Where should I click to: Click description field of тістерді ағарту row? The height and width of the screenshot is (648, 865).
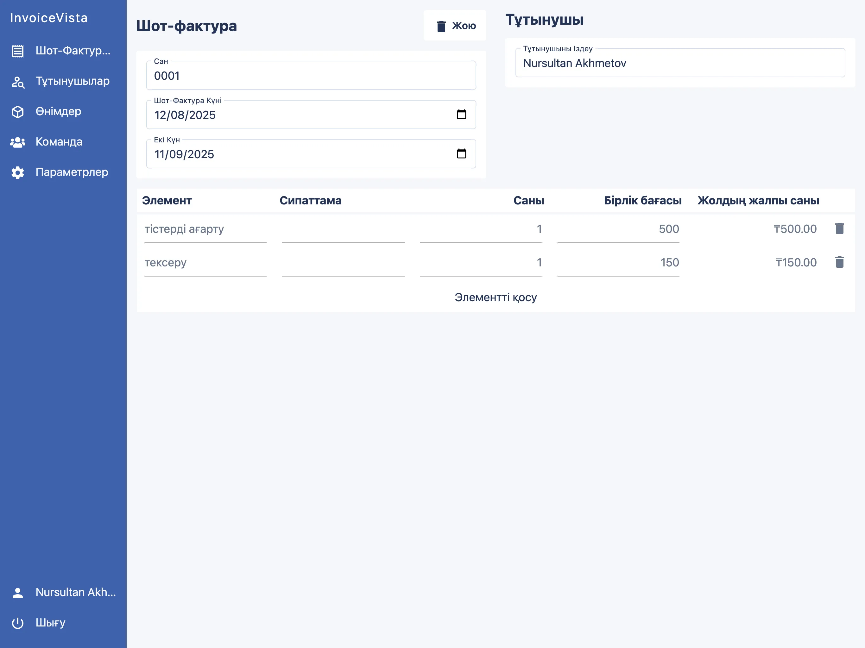point(343,229)
